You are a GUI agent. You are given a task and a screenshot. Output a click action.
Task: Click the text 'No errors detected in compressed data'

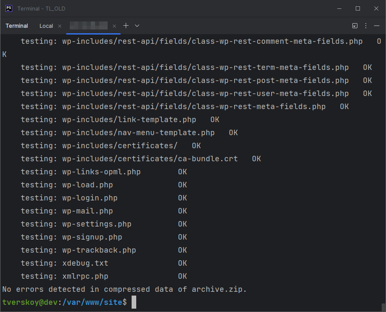pos(88,289)
